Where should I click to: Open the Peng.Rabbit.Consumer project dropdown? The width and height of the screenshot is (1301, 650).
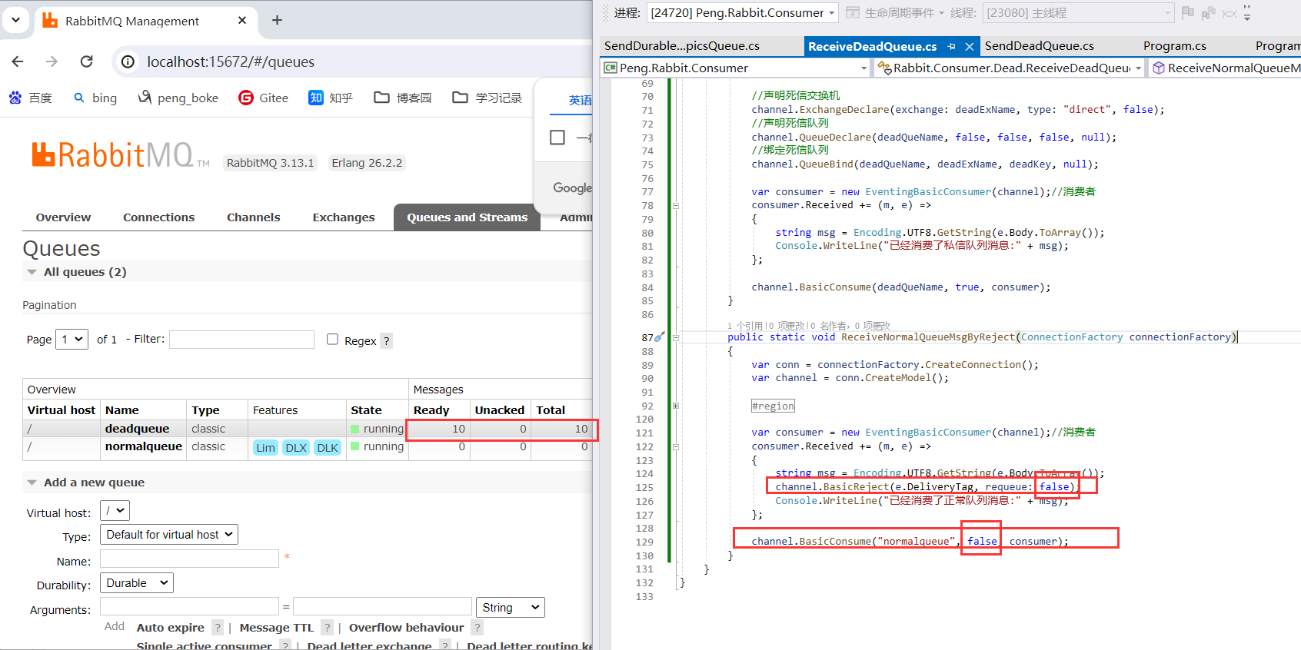coord(737,68)
